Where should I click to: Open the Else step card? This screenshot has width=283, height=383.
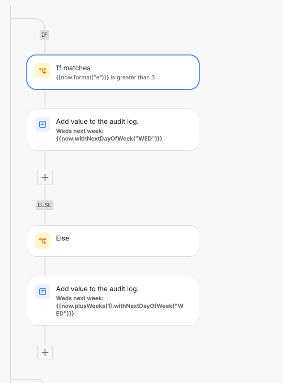click(x=113, y=241)
